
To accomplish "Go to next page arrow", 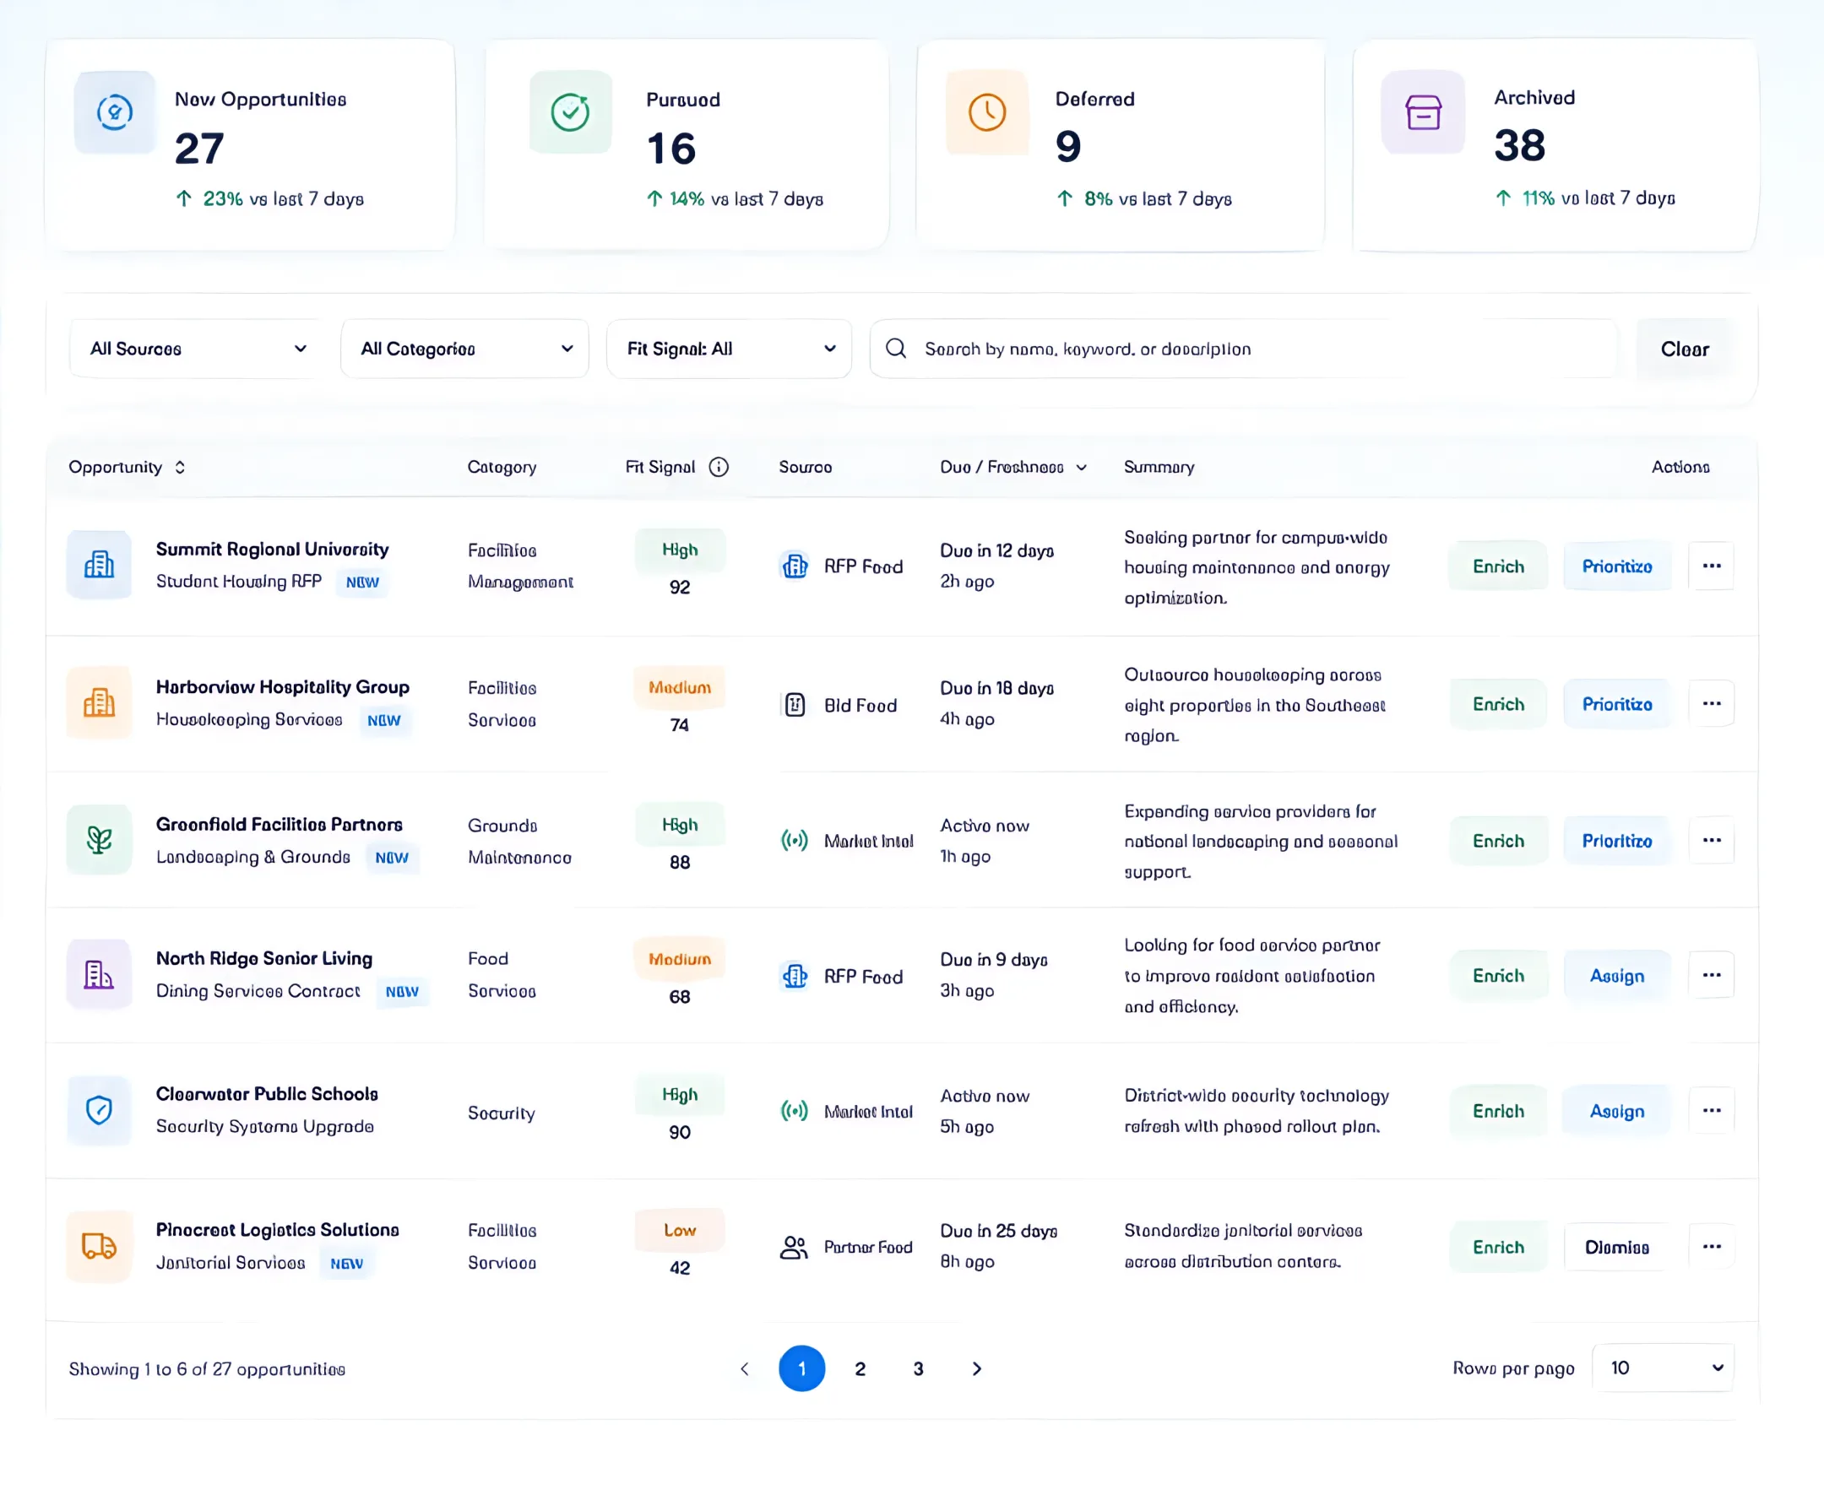I will coord(977,1368).
